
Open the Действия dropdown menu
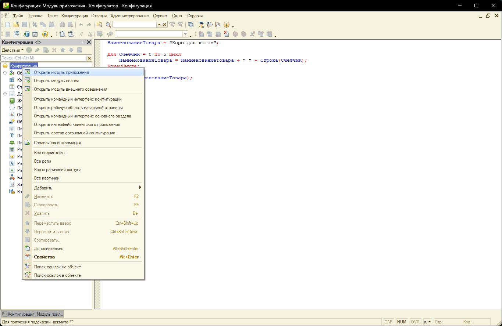pos(13,50)
